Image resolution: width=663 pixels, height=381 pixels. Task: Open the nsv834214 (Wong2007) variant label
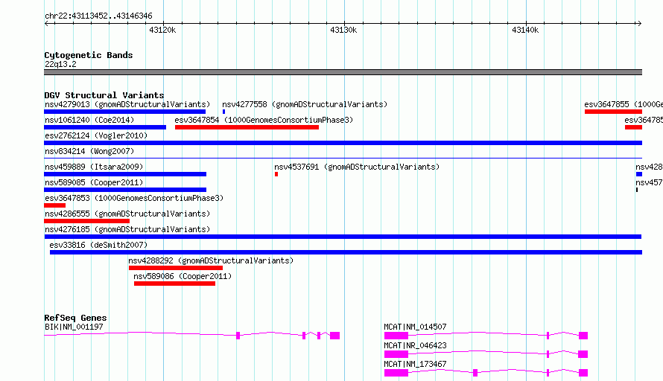pos(89,151)
